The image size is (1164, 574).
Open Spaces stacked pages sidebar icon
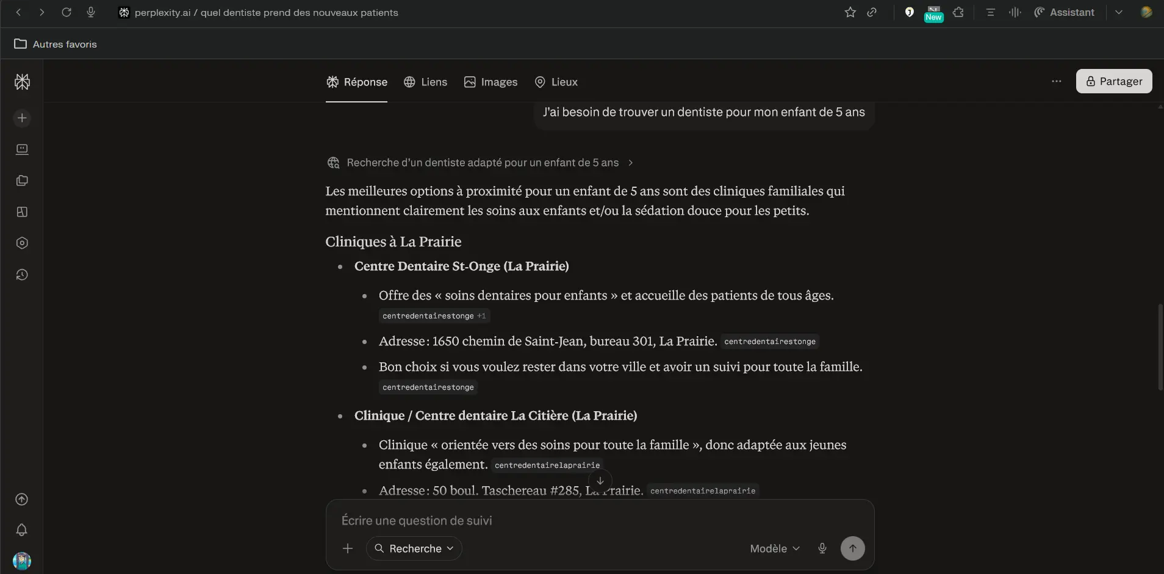(22, 181)
